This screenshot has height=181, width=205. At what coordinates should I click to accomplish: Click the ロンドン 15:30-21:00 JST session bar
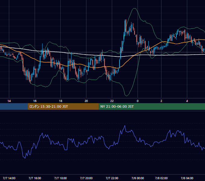[63, 106]
